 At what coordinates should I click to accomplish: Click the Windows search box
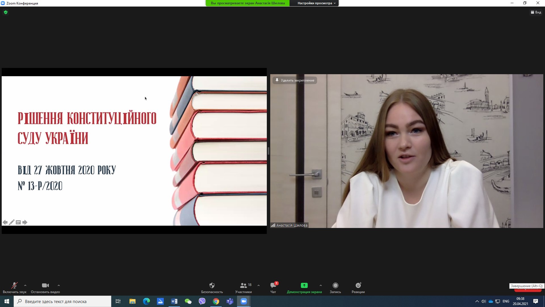pyautogui.click(x=62, y=301)
